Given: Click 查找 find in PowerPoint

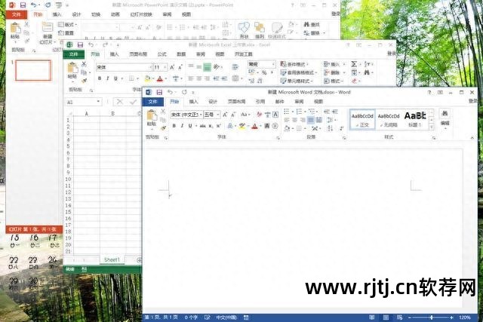Looking at the screenshot, I should click(x=312, y=24).
